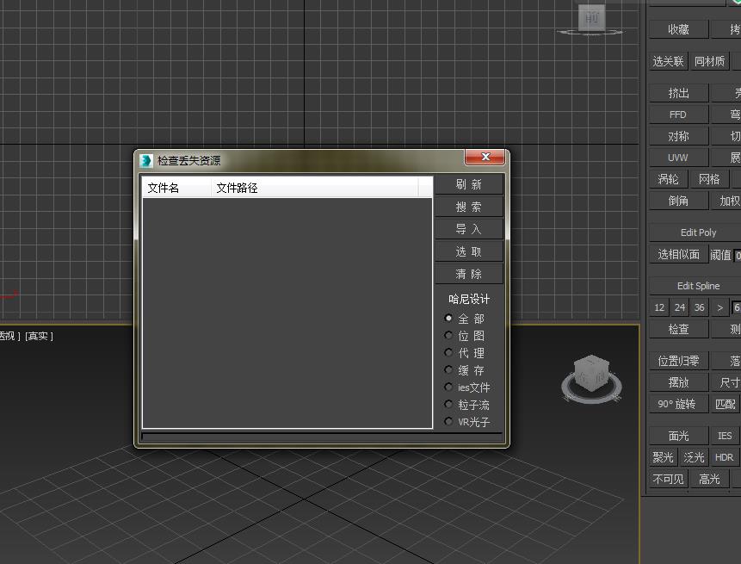741x564 pixels.
Task: Close the 检查丢失资源 dialog
Action: pos(485,157)
